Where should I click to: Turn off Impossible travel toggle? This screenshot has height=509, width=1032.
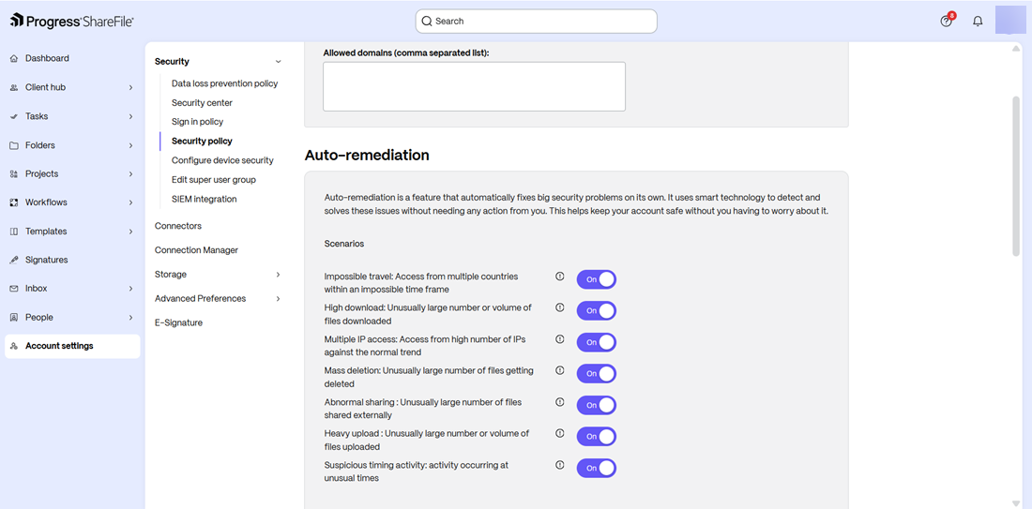pyautogui.click(x=597, y=279)
